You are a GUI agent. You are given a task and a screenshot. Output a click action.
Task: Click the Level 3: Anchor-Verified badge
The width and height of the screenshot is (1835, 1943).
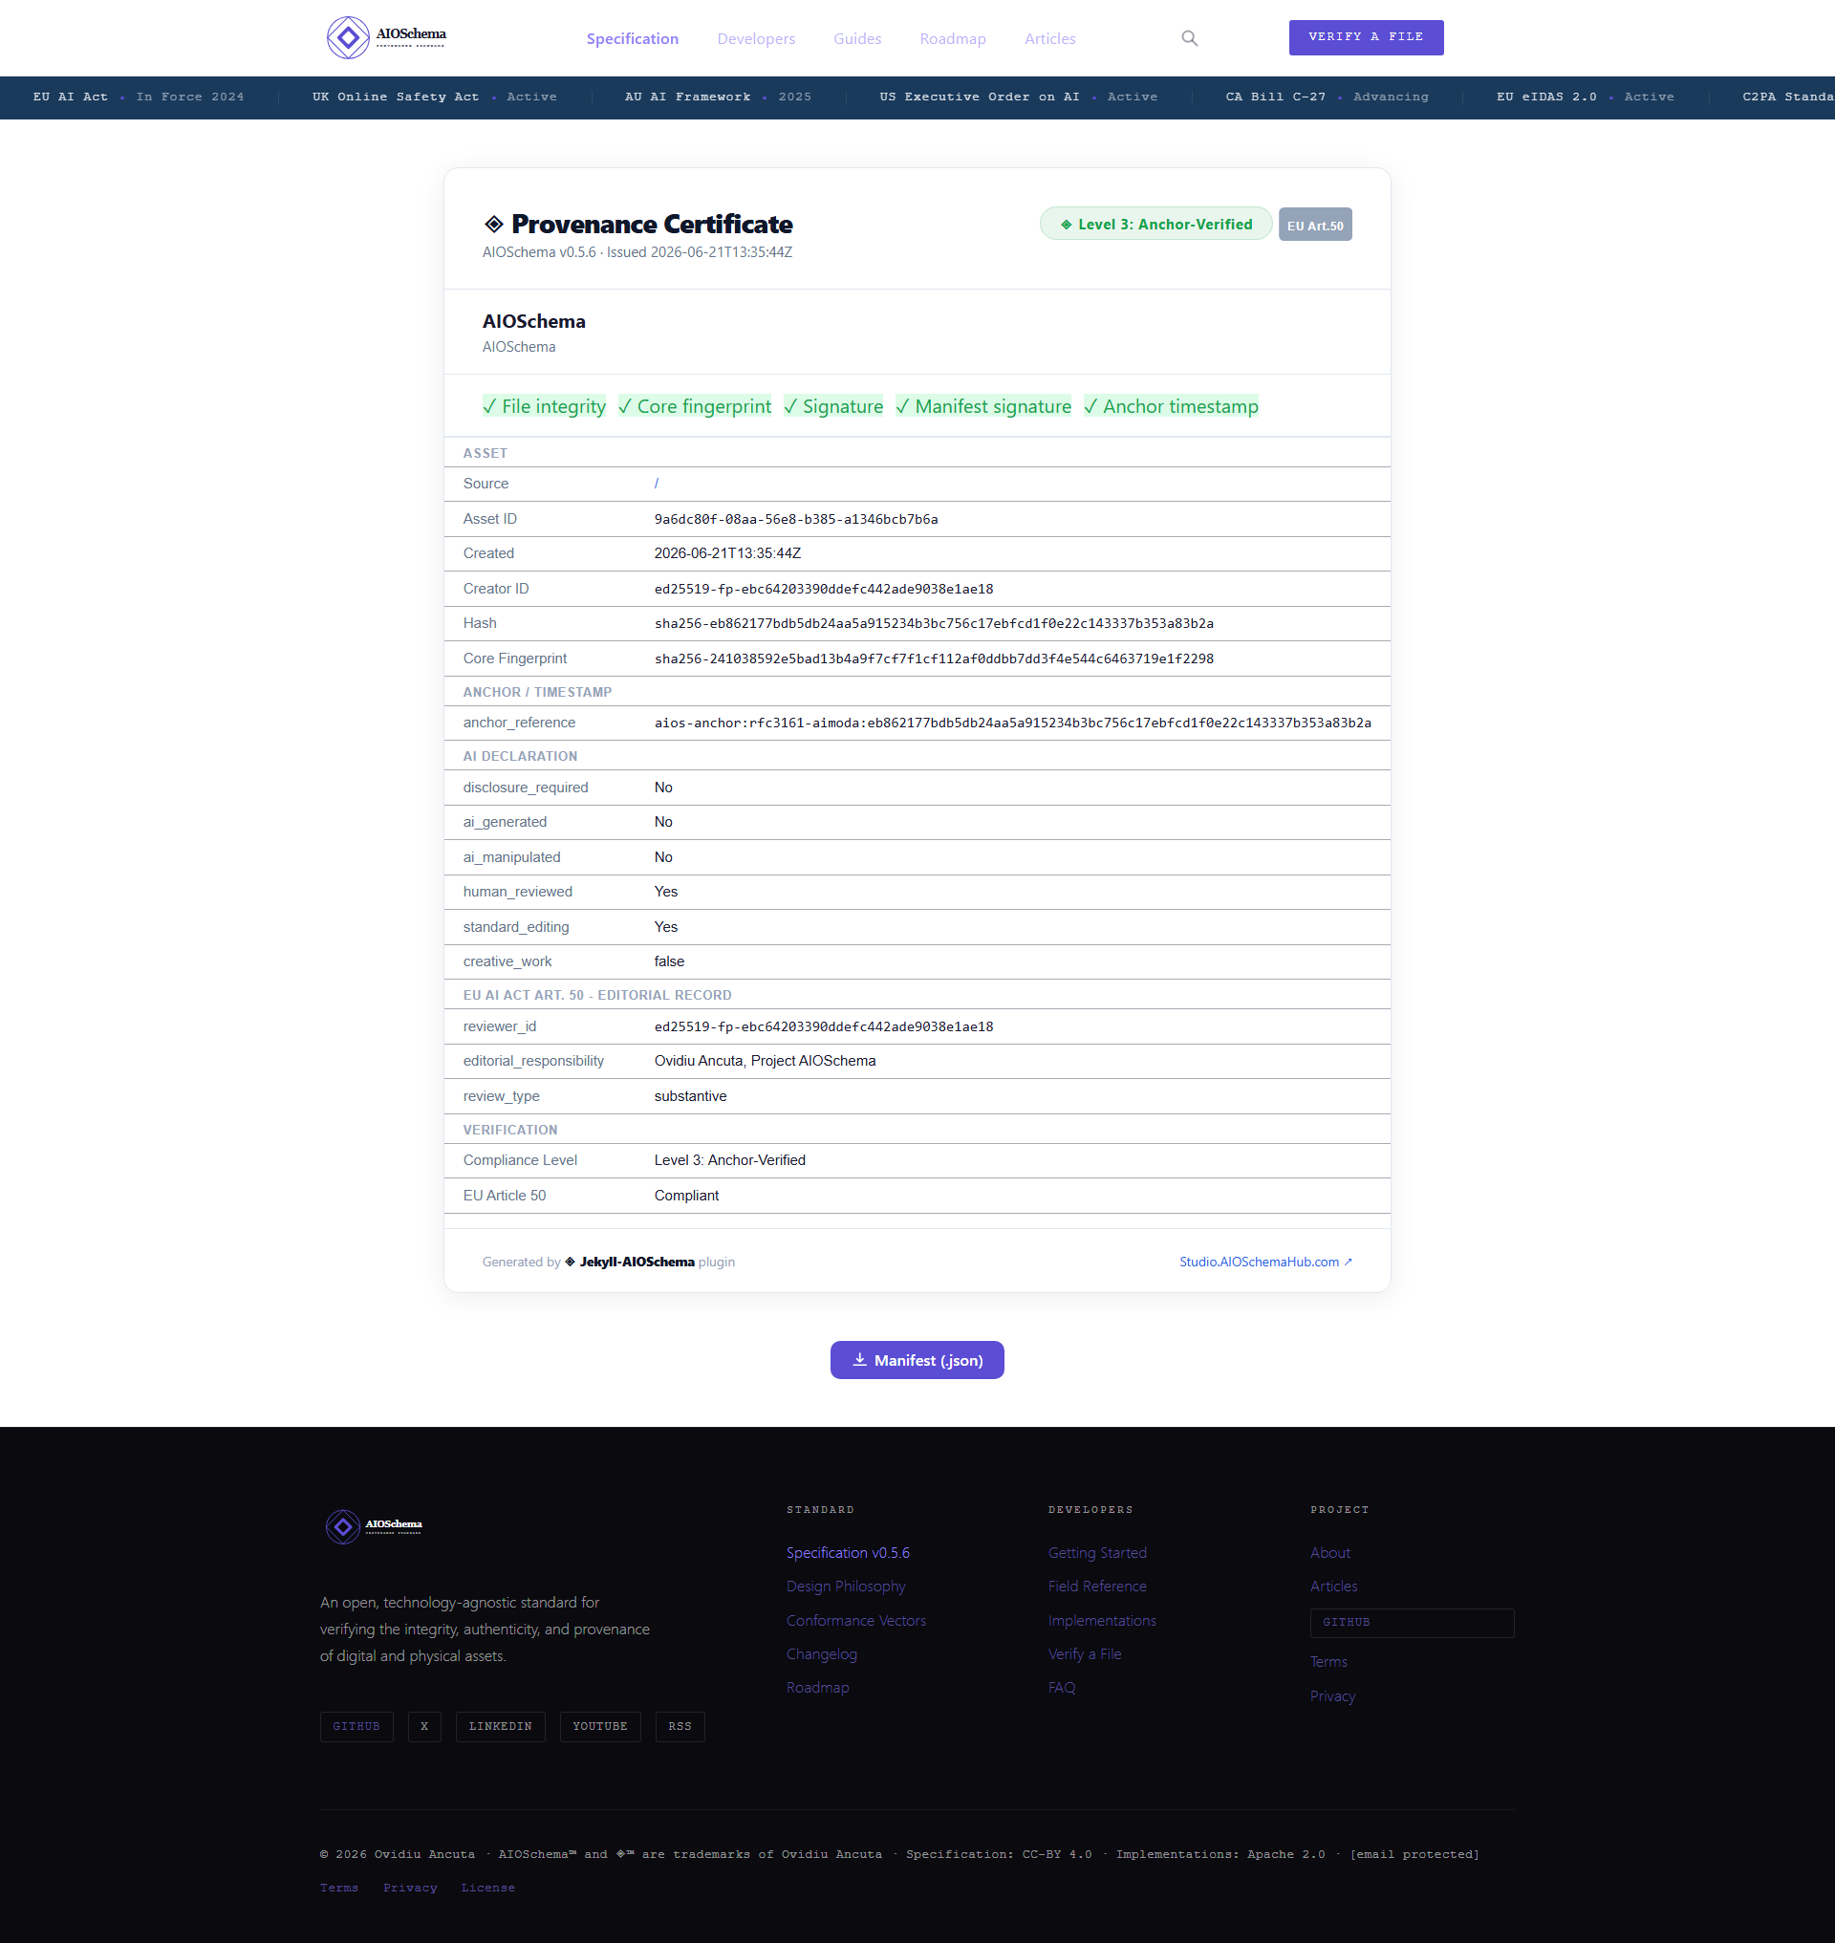1155,224
